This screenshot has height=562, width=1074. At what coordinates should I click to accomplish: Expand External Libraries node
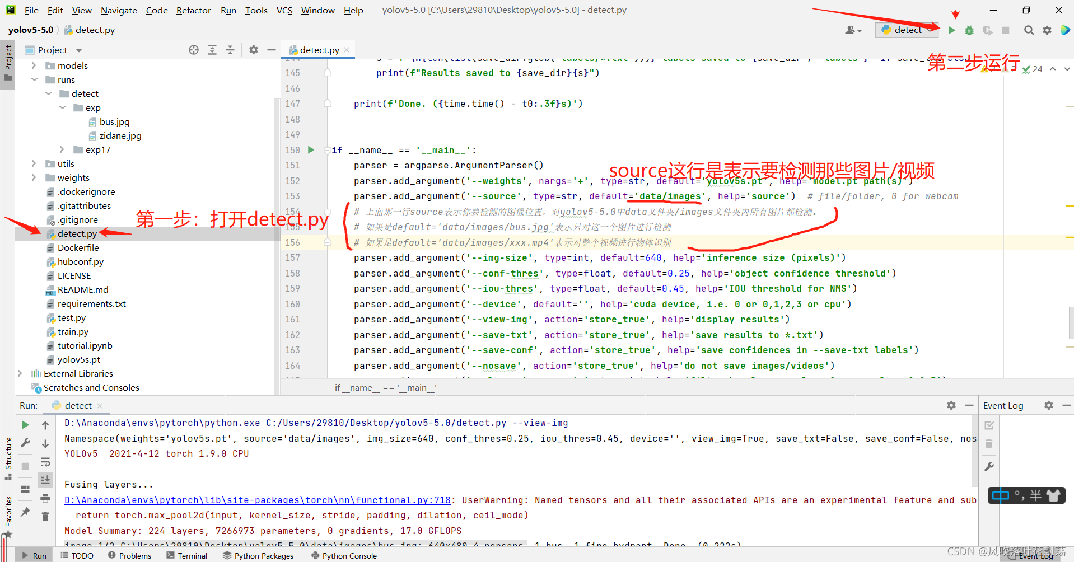(20, 373)
